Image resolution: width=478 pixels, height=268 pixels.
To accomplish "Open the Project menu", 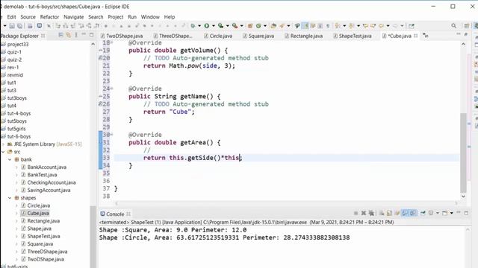I will (x=116, y=17).
